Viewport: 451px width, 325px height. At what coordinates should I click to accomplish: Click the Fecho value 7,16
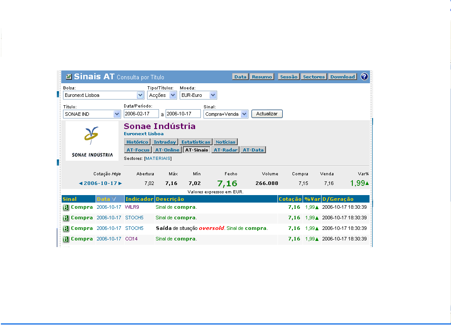(x=227, y=184)
